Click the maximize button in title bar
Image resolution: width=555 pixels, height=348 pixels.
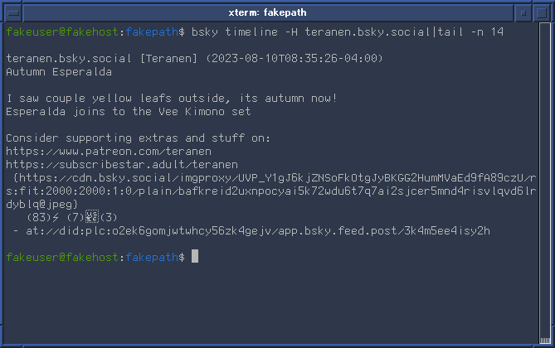542,13
